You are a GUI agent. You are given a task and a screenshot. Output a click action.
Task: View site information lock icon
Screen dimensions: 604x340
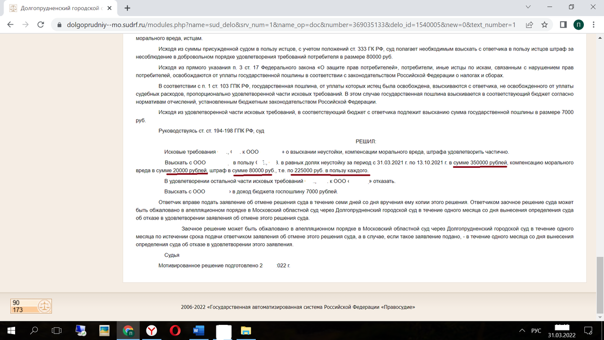tap(59, 24)
